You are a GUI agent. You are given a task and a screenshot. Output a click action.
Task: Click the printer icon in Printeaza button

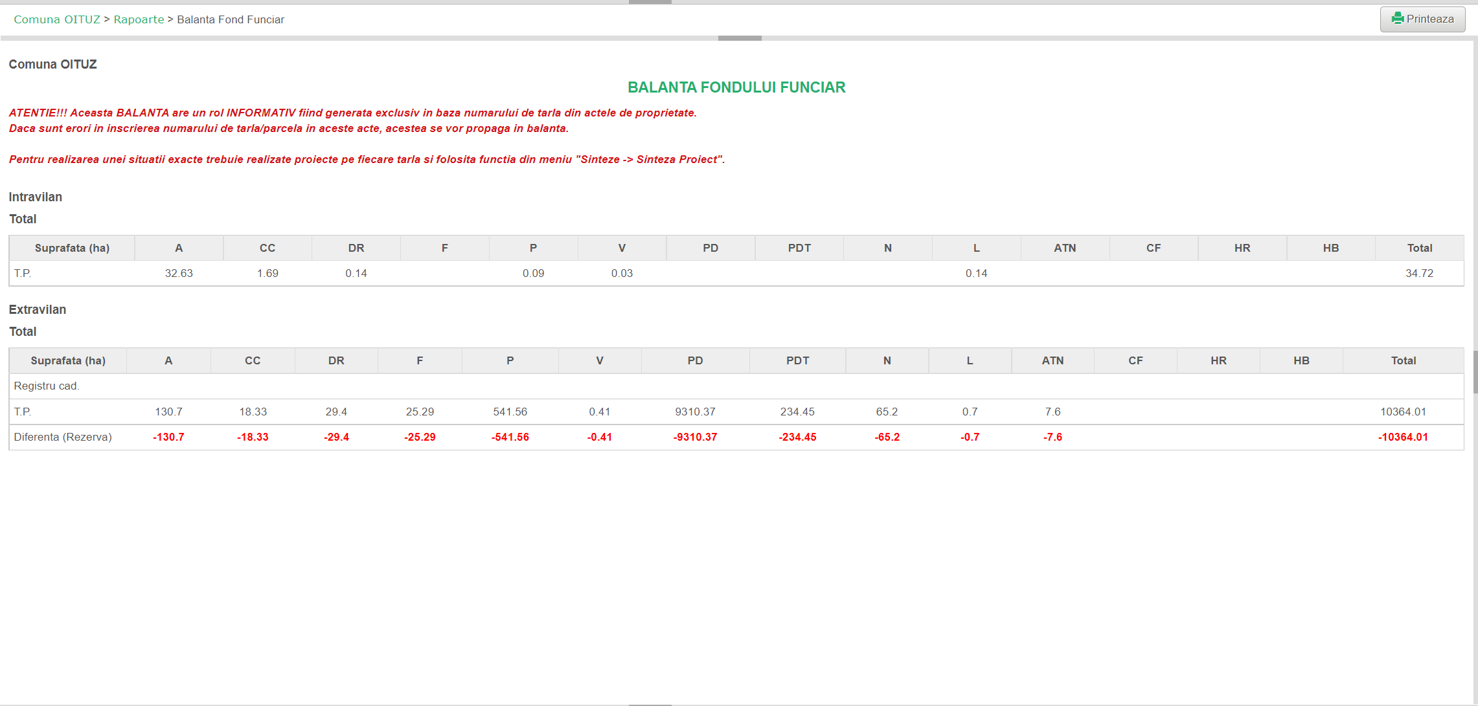[x=1398, y=18]
